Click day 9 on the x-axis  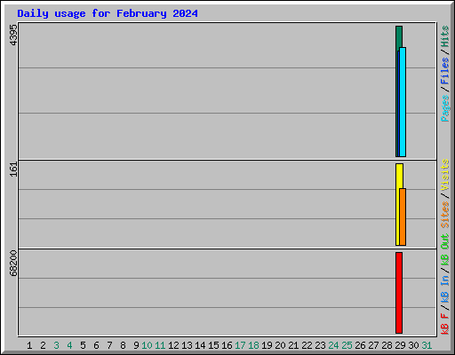pyautogui.click(x=136, y=345)
